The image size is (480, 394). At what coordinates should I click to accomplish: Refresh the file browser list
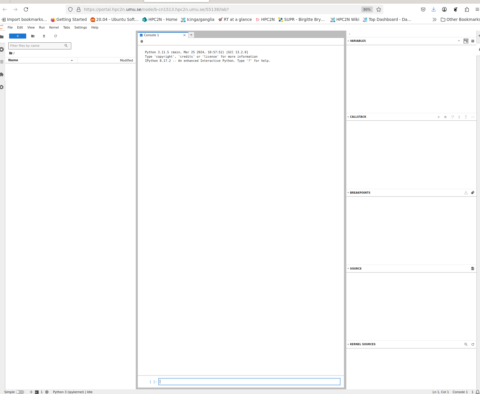click(55, 36)
